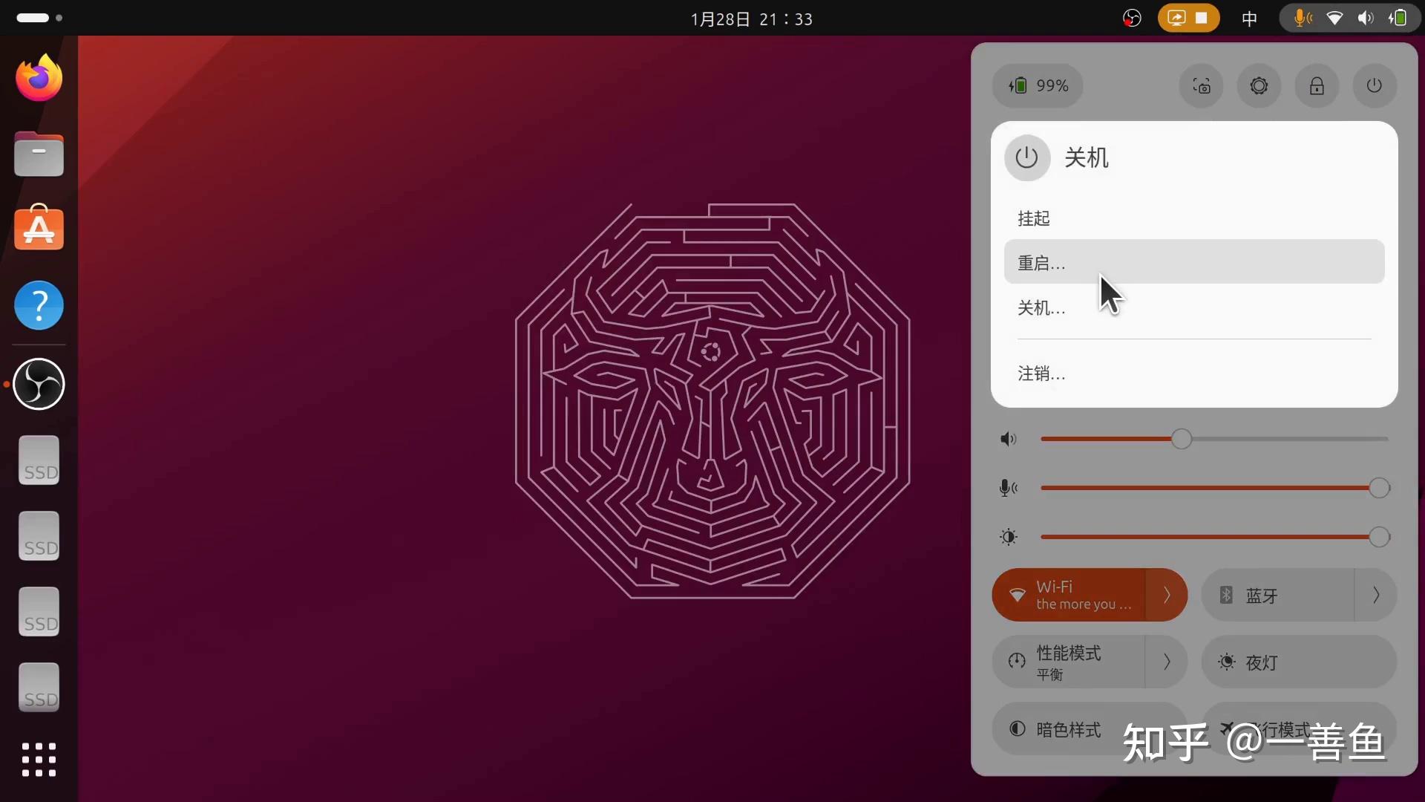
Task: Adjust the volume slider
Action: coord(1181,439)
